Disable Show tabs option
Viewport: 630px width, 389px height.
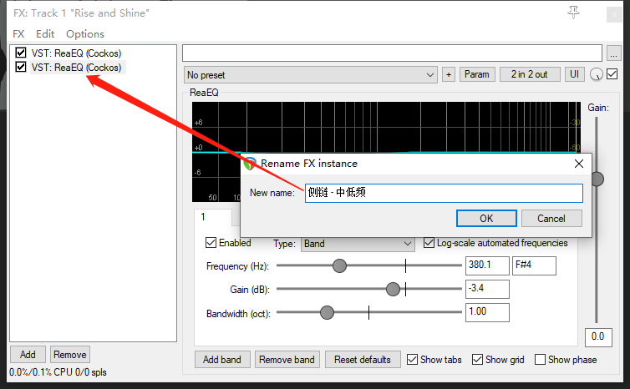click(412, 359)
